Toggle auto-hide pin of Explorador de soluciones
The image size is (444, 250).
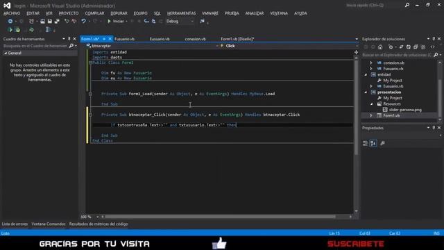434,39
